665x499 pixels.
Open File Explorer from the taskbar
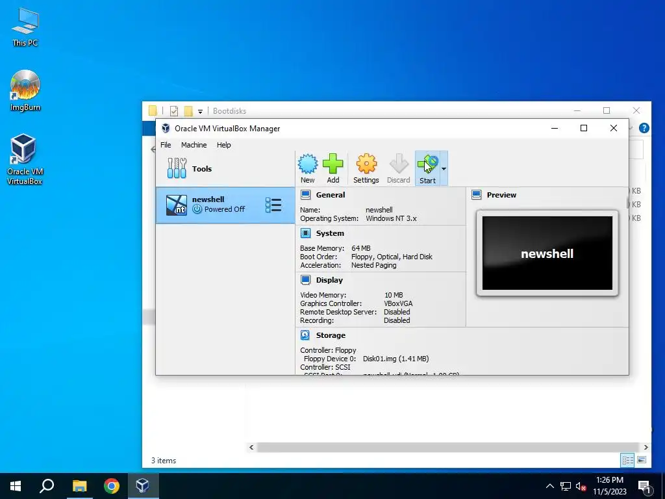coord(79,486)
